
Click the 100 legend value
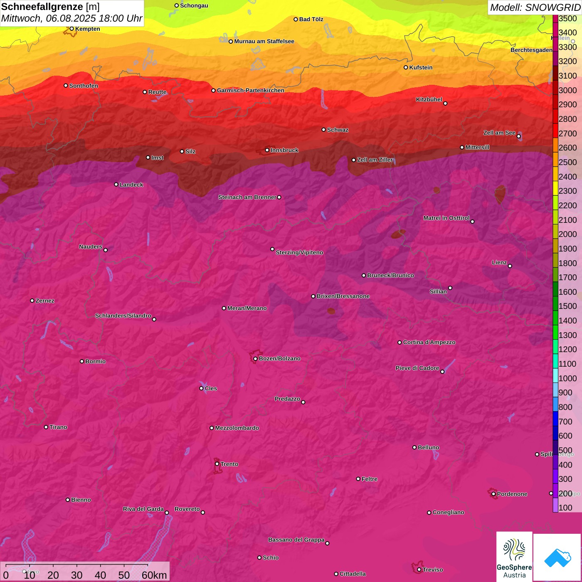click(x=565, y=508)
